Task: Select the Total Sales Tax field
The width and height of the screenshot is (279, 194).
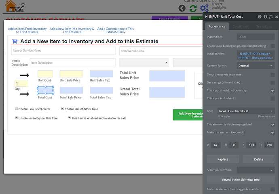Action: coord(101,90)
